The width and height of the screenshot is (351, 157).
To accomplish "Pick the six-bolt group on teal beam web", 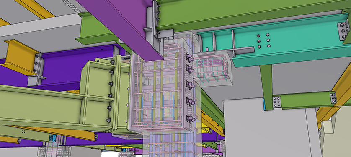I will (263, 41).
